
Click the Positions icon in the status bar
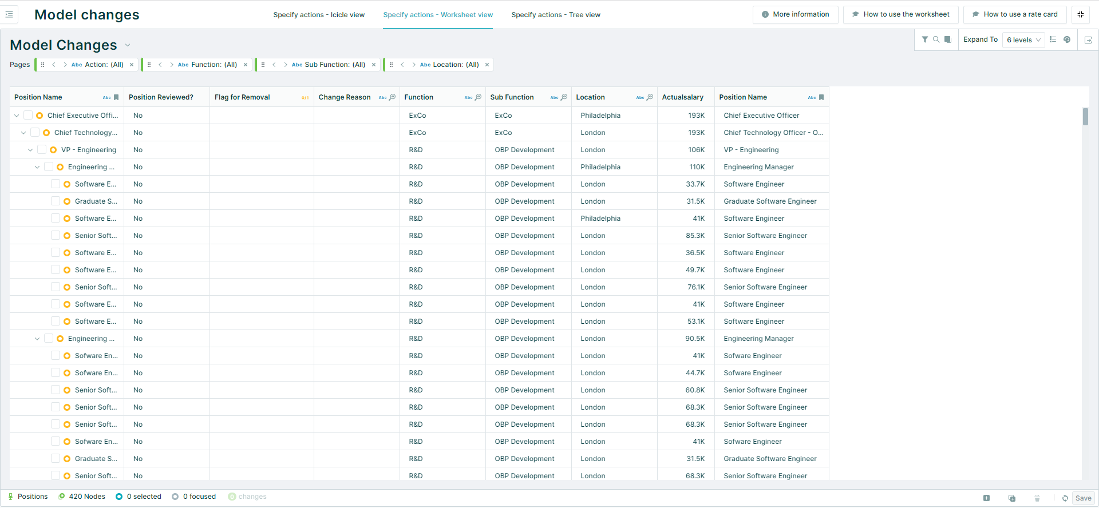[x=10, y=497]
